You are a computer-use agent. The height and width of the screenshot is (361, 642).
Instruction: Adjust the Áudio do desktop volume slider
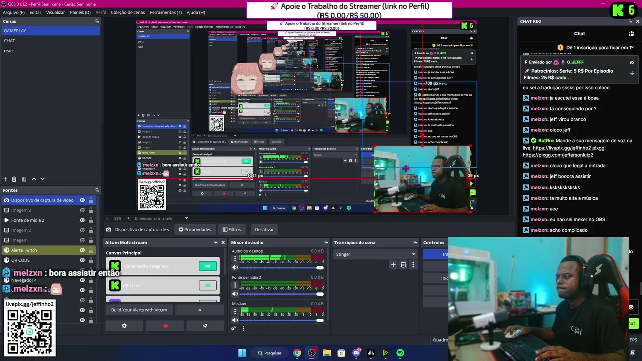pos(282,267)
